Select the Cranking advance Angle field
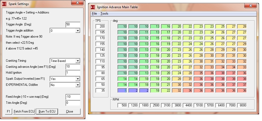 pyautogui.click(x=73, y=67)
